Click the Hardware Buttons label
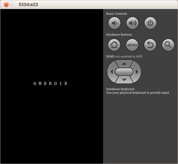 pyautogui.click(x=119, y=34)
